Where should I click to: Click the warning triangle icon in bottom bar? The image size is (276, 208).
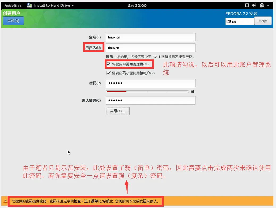(x=6, y=201)
